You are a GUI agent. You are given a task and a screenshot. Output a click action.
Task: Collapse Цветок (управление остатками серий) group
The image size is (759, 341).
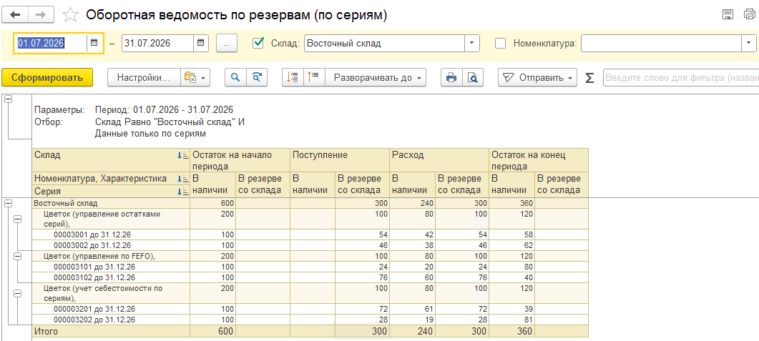click(18, 219)
